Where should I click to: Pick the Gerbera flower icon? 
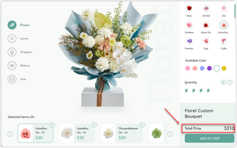(x=189, y=25)
